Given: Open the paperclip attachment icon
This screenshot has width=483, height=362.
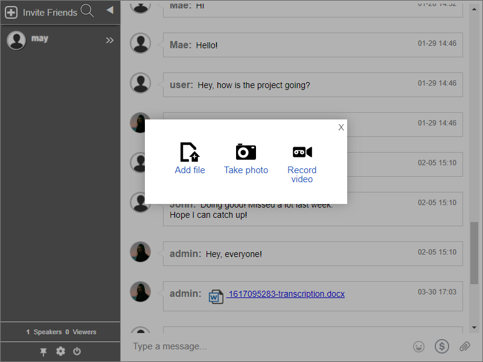Looking at the screenshot, I should tap(464, 346).
